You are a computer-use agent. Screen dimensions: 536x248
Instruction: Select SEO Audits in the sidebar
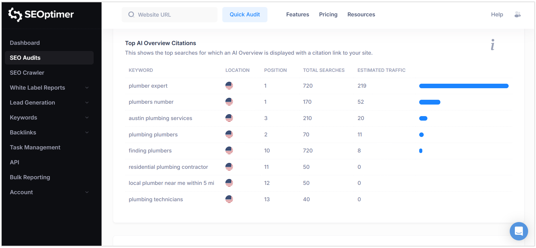[x=49, y=58]
